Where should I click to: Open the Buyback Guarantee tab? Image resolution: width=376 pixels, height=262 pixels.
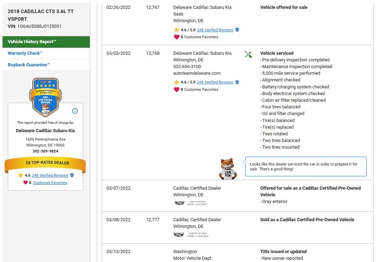29,65
